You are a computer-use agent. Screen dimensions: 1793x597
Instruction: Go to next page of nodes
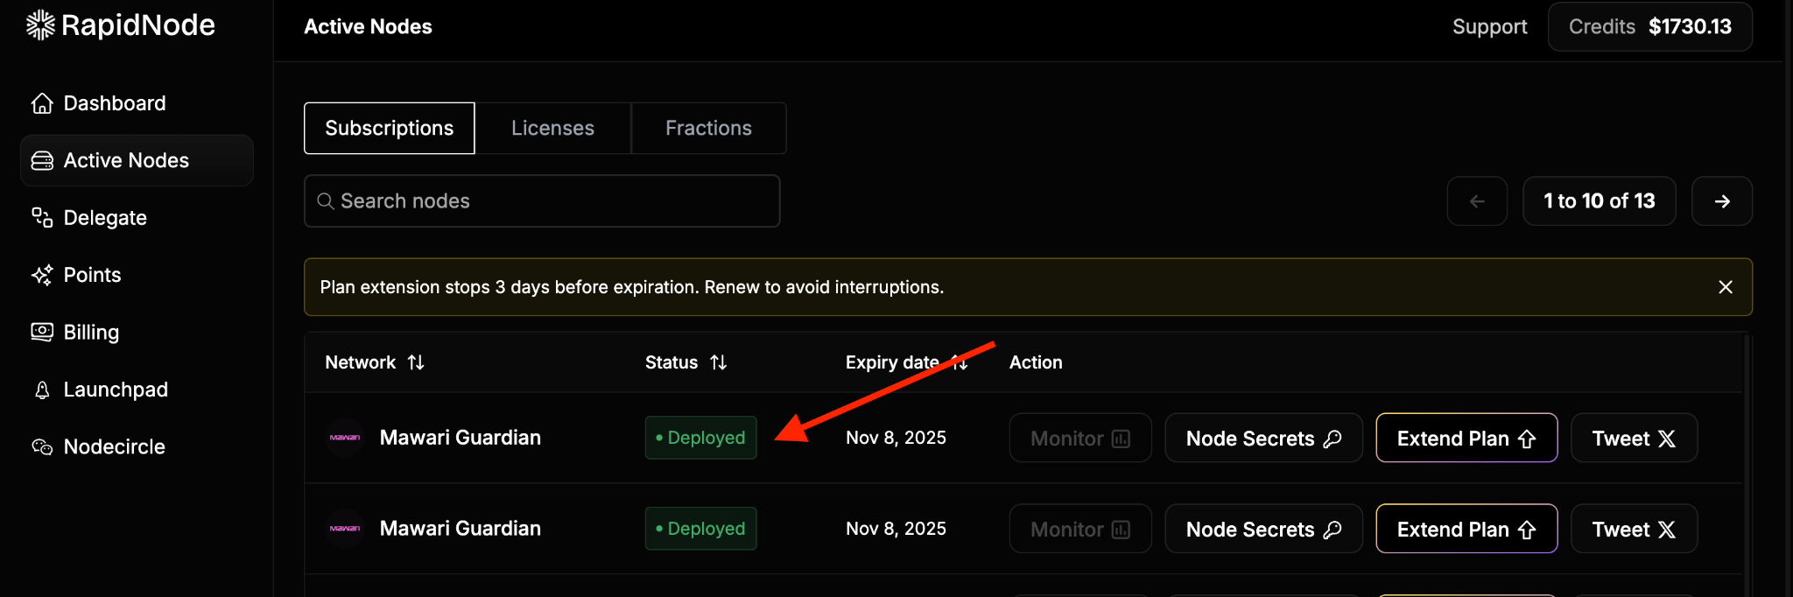point(1721,201)
